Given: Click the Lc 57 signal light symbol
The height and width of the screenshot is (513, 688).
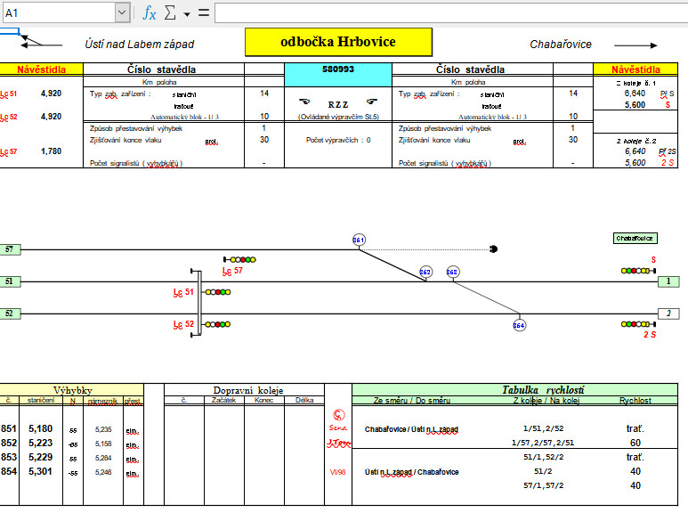Looking at the screenshot, I should (239, 259).
